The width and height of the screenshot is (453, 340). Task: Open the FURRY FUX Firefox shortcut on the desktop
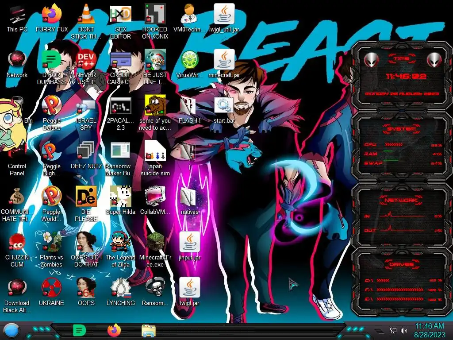(51, 17)
